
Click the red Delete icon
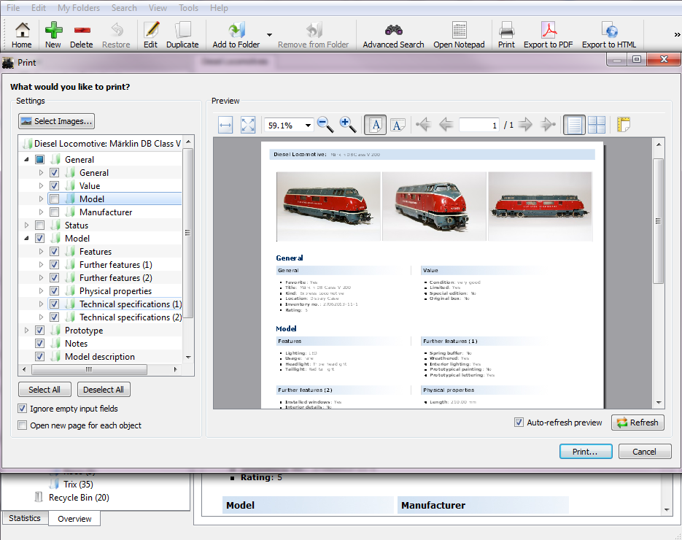(x=82, y=30)
